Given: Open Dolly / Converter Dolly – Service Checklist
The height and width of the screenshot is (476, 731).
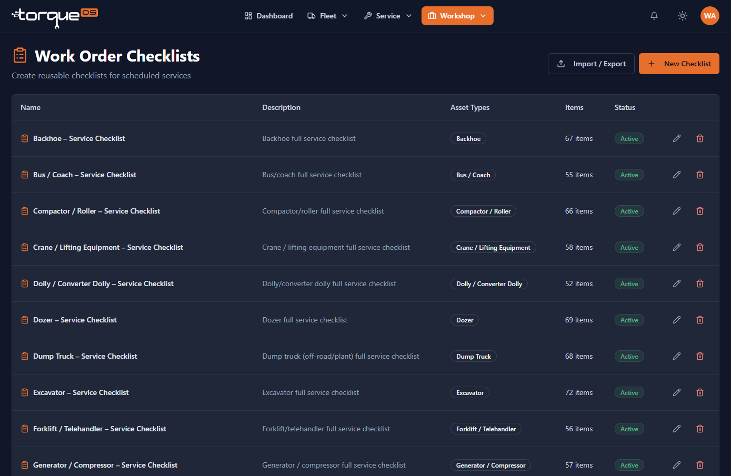Looking at the screenshot, I should [x=103, y=283].
